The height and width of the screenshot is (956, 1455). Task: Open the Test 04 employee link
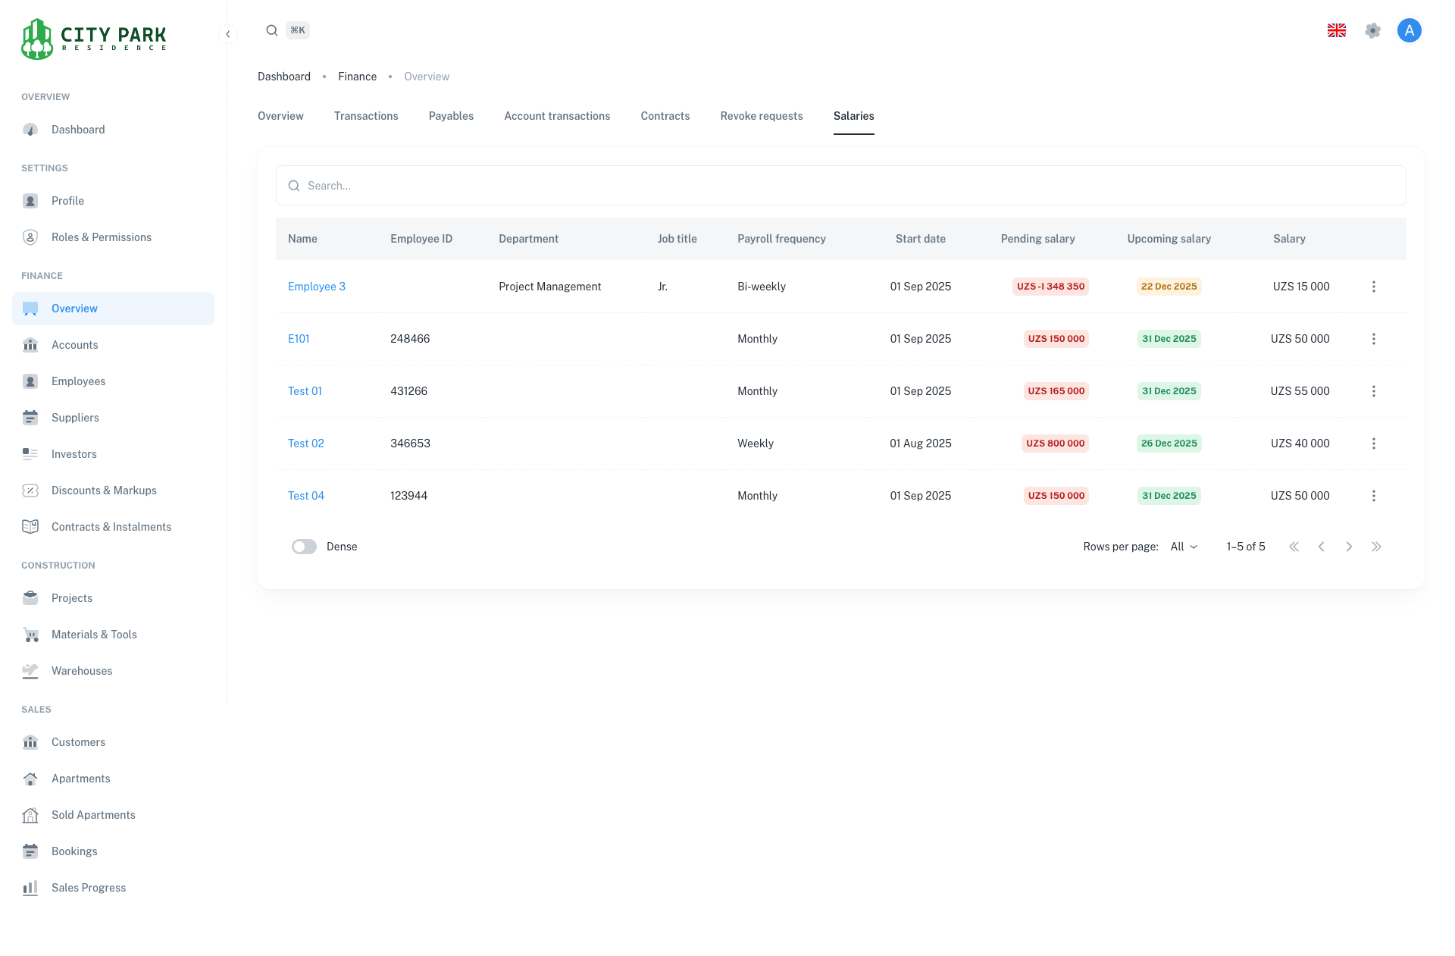click(305, 496)
